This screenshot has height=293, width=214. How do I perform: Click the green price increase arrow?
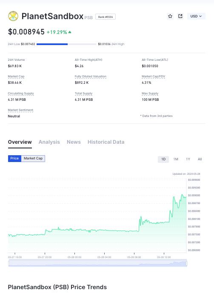70,32
